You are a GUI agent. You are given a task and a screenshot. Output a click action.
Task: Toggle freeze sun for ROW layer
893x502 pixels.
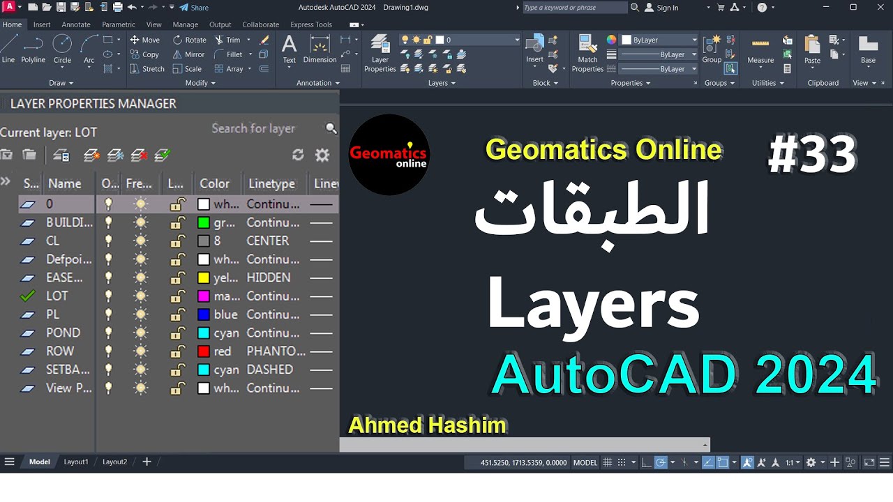(141, 351)
